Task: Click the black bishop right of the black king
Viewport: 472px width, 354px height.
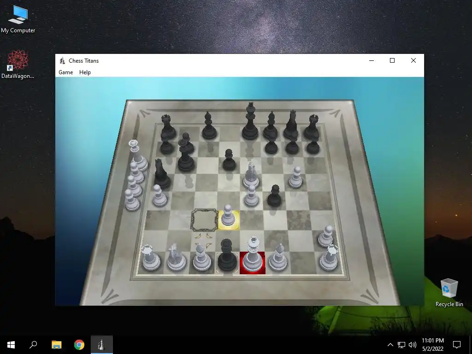Action: pyautogui.click(x=271, y=126)
